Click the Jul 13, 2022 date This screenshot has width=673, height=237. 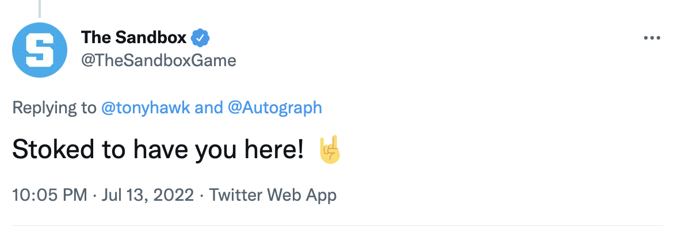[x=148, y=196]
